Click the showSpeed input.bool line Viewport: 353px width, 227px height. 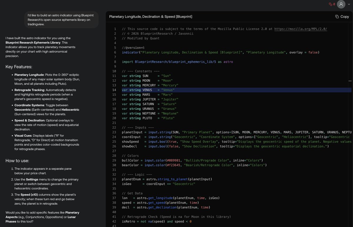point(237,142)
